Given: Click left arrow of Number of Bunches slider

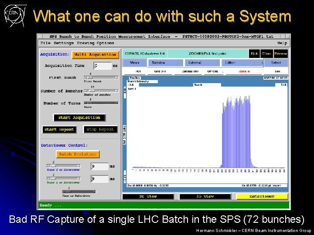Looking at the screenshot, I should tap(85, 91).
